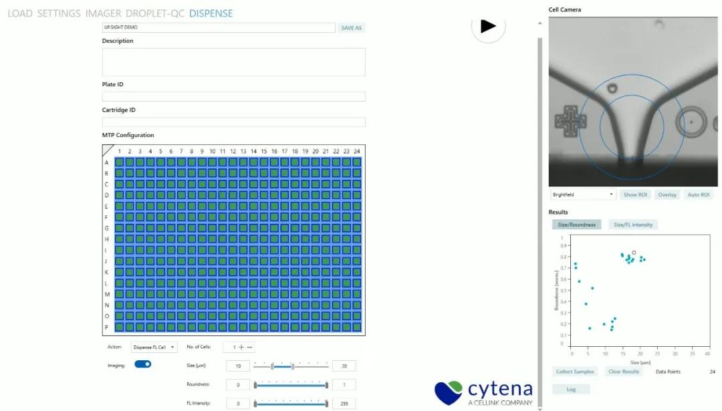Click the Roundness range slider track
This screenshot has width=722, height=411.
click(x=291, y=385)
